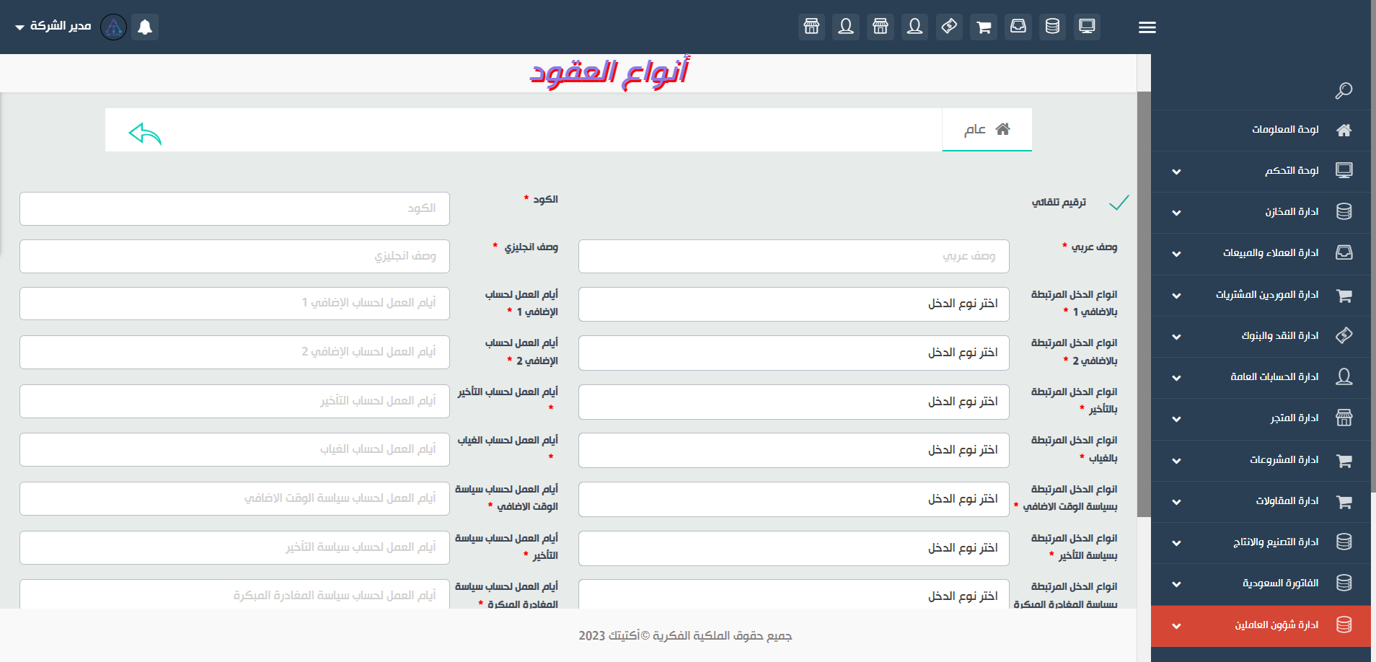The height and width of the screenshot is (662, 1376).
Task: Click monitor icon beside لوحة التحكم
Action: tap(1344, 171)
